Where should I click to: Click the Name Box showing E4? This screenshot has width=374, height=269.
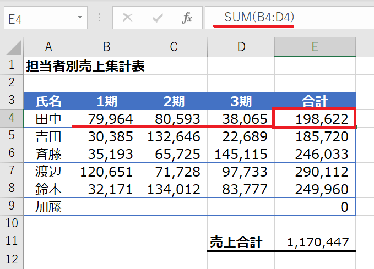click(39, 18)
